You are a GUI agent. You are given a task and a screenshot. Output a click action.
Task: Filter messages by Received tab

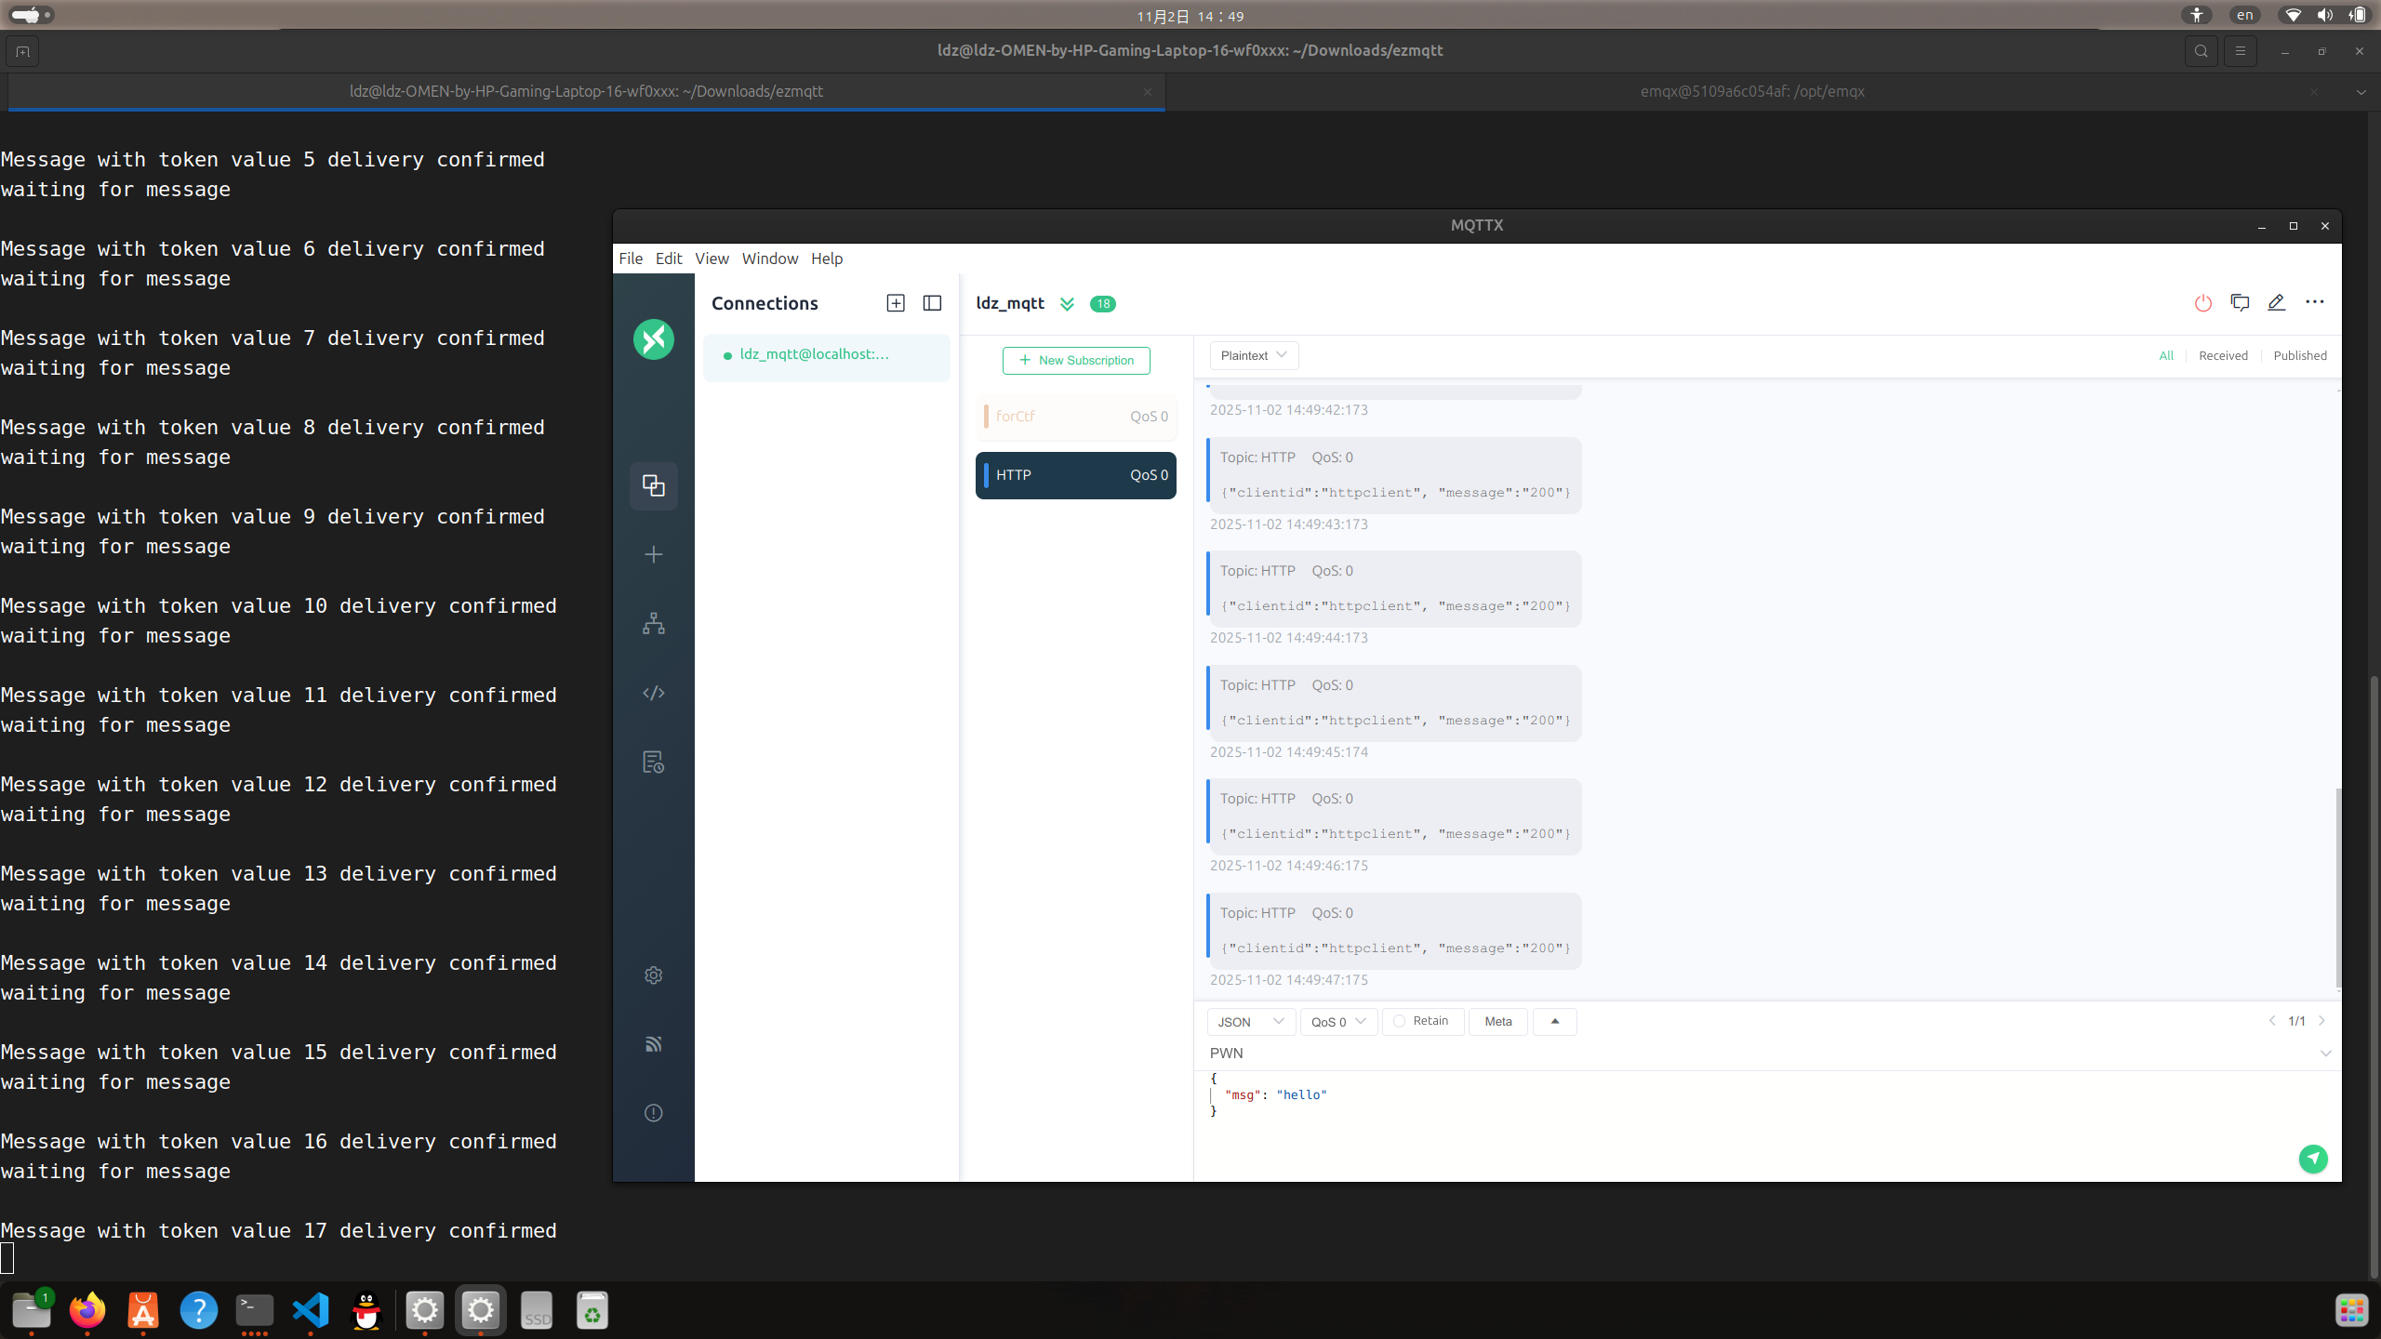(x=2222, y=355)
